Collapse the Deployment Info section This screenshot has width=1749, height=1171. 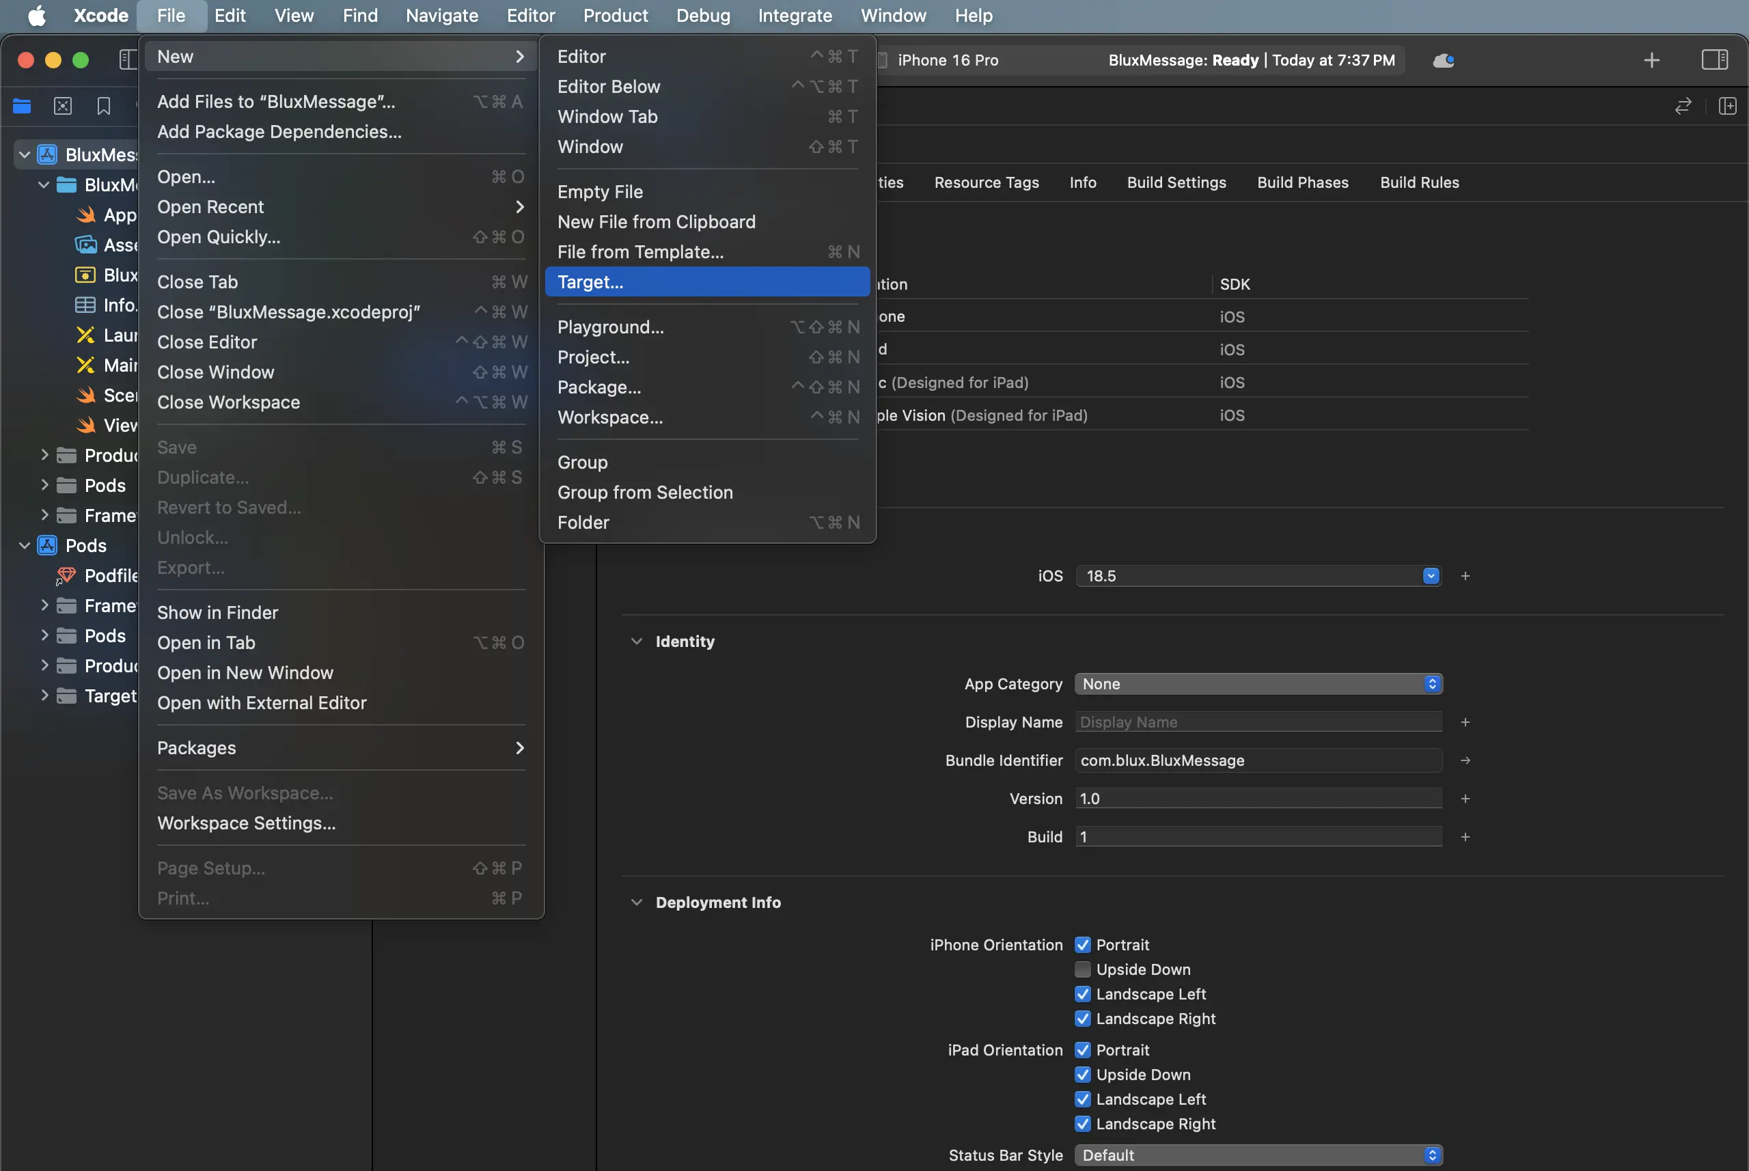(636, 902)
